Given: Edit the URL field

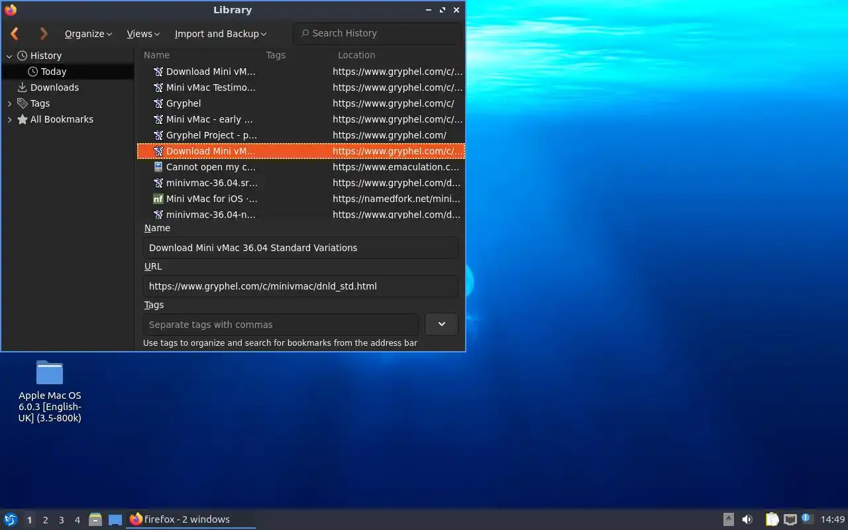Looking at the screenshot, I should (301, 286).
